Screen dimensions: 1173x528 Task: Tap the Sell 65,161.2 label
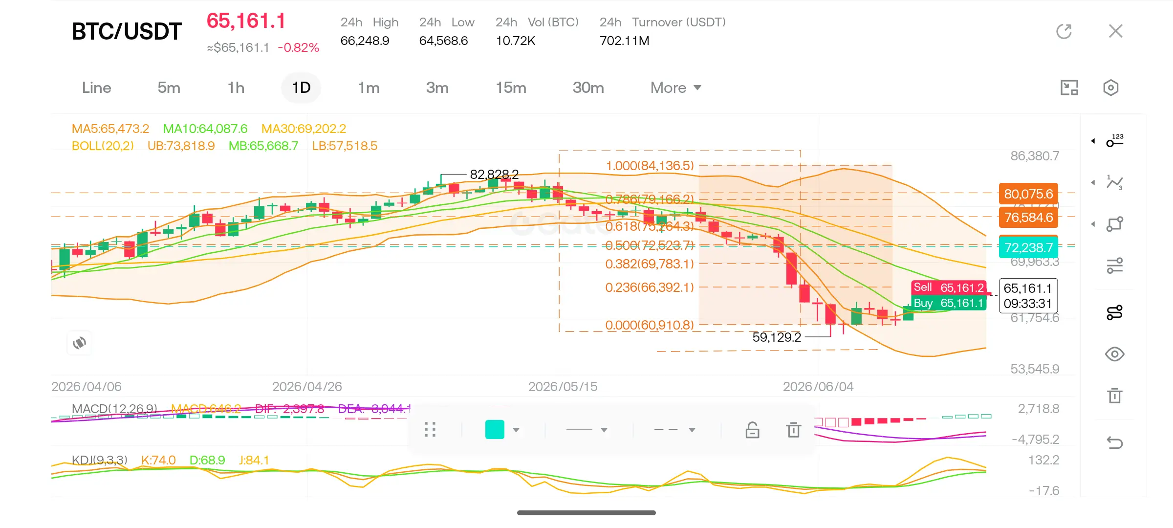949,287
